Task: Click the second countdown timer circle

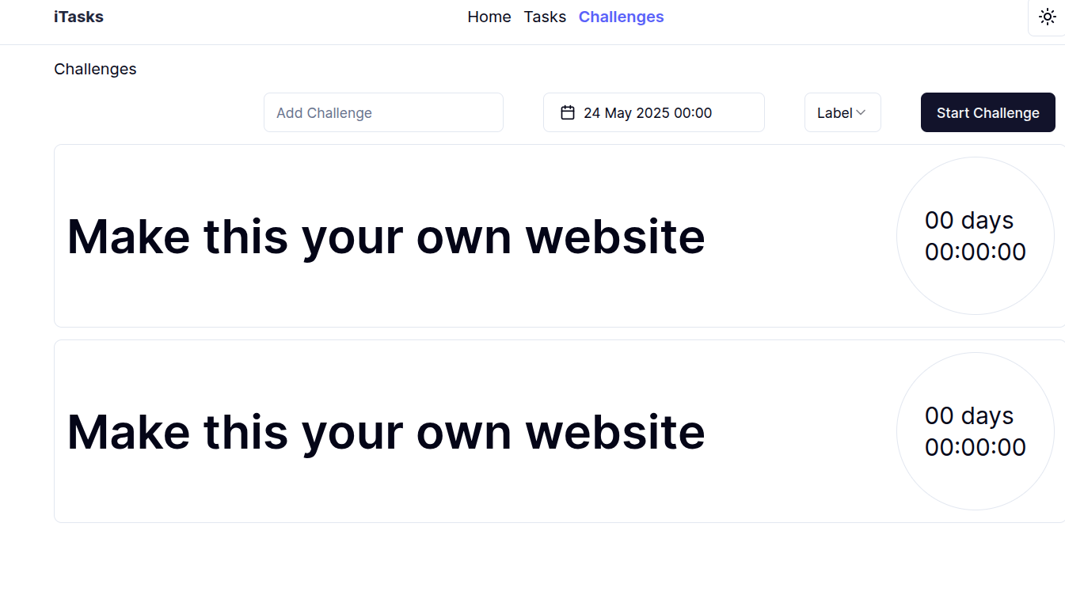Action: tap(976, 431)
